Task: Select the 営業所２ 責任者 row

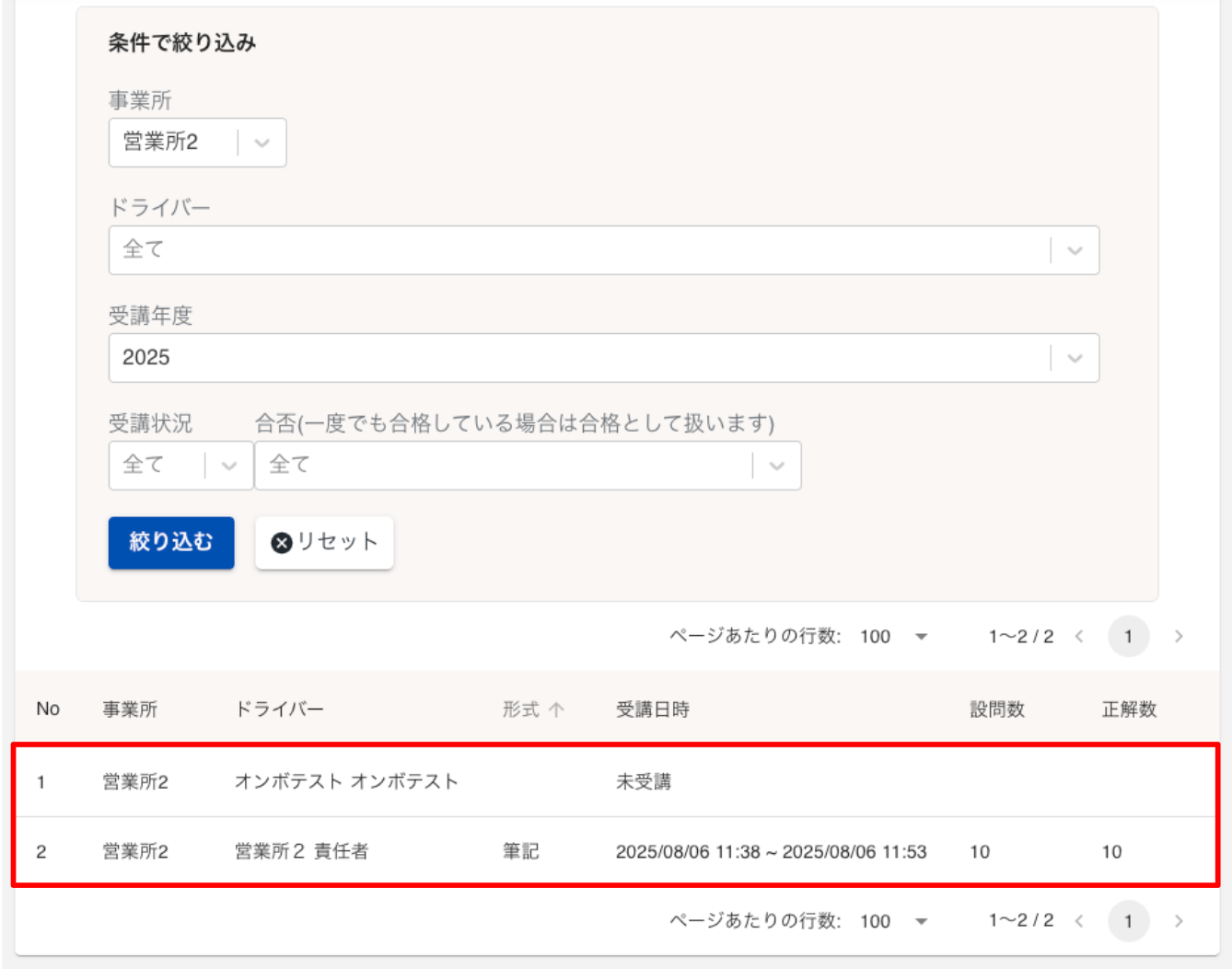Action: pyautogui.click(x=301, y=851)
